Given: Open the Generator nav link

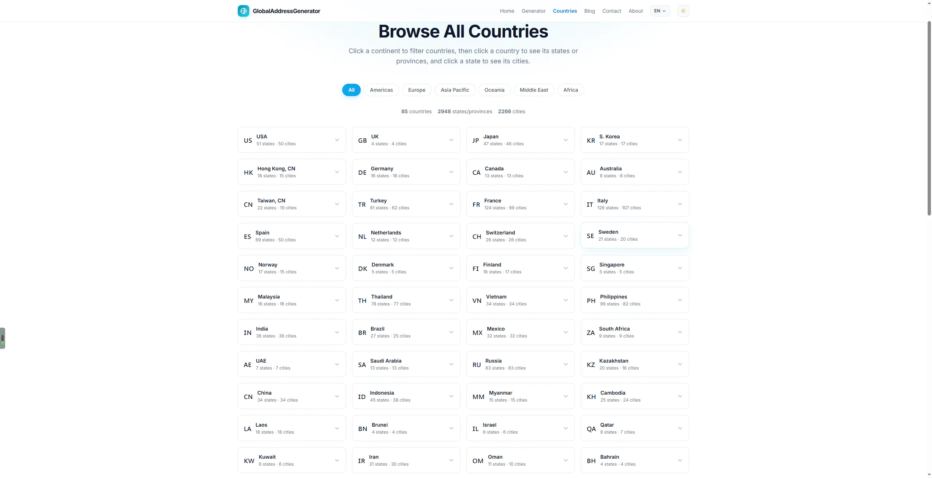Looking at the screenshot, I should point(533,11).
